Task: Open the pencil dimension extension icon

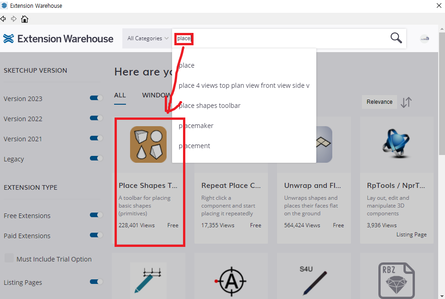Action: pyautogui.click(x=148, y=280)
